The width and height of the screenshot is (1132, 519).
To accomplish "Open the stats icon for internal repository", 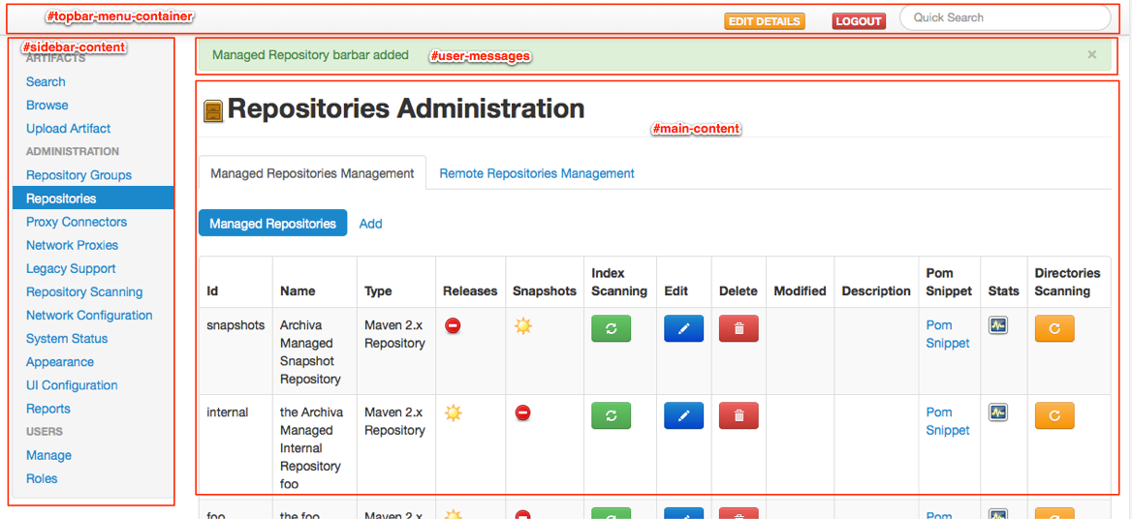I will [x=997, y=412].
